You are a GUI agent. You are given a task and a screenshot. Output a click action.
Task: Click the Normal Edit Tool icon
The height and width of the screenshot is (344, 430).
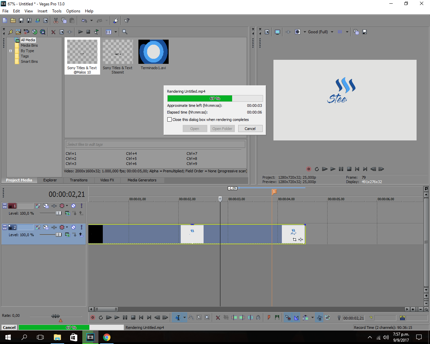click(x=178, y=317)
